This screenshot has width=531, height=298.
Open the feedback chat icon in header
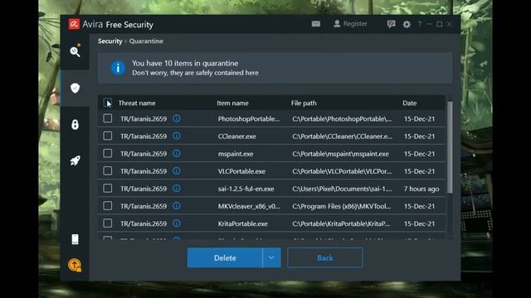coord(391,24)
